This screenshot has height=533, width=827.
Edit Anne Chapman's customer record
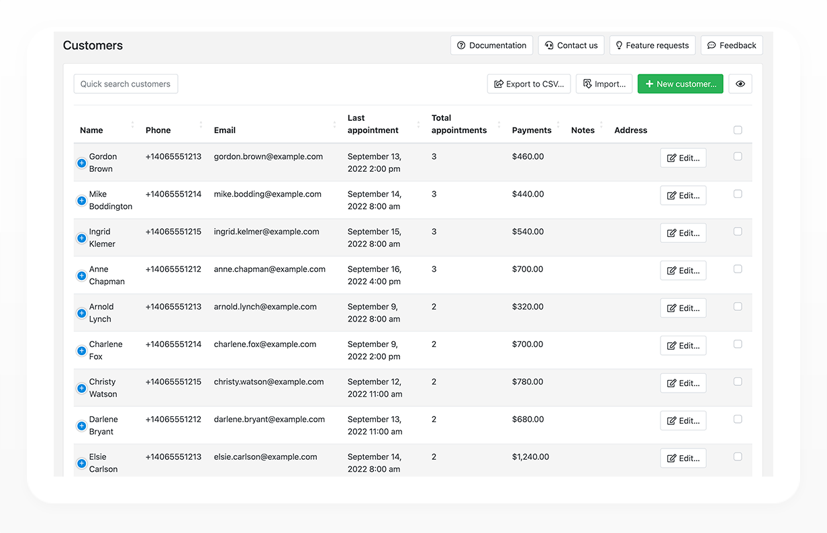[x=683, y=271]
